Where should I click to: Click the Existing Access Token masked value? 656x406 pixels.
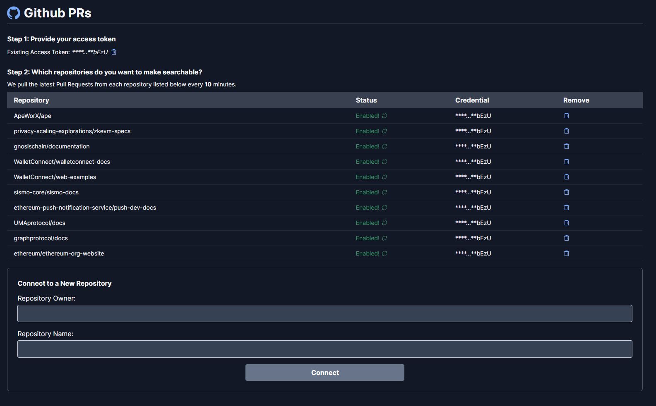pyautogui.click(x=90, y=52)
